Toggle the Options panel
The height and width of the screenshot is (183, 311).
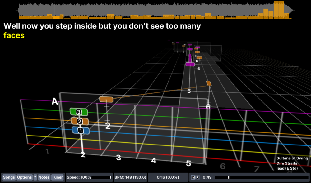click(24, 177)
